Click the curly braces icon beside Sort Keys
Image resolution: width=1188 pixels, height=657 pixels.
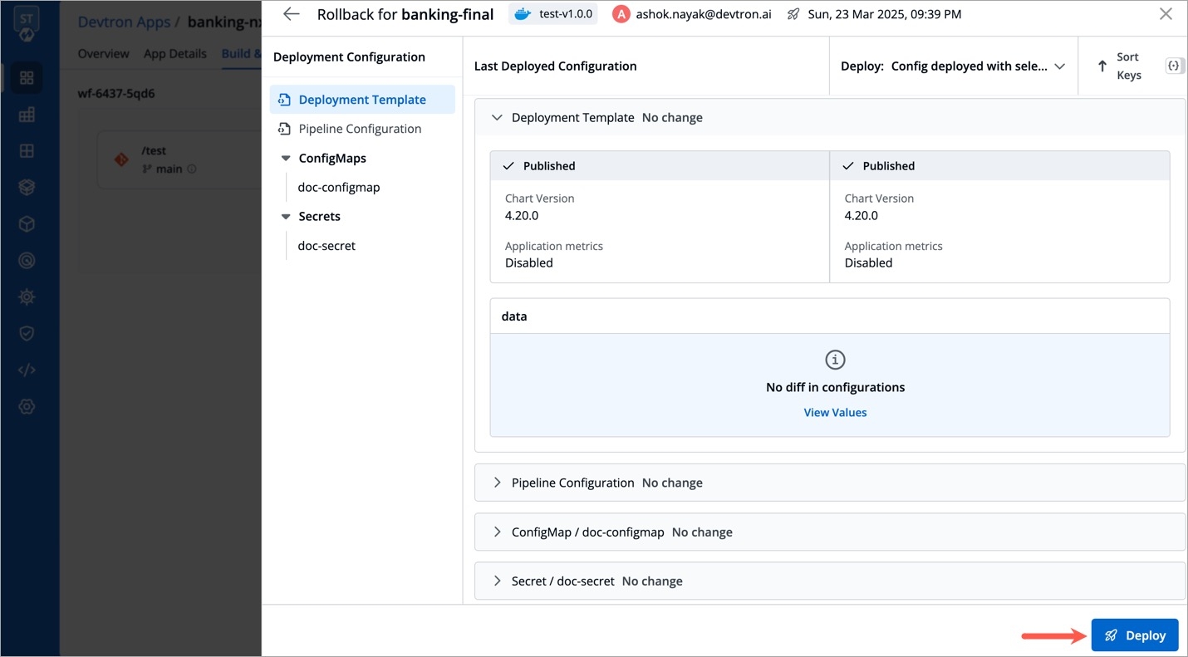tap(1173, 66)
